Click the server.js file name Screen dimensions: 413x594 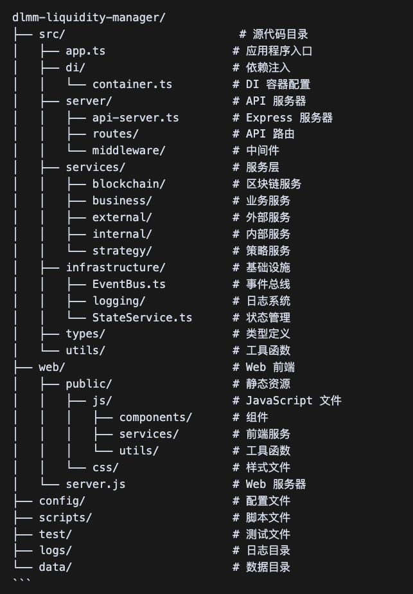coord(95,485)
